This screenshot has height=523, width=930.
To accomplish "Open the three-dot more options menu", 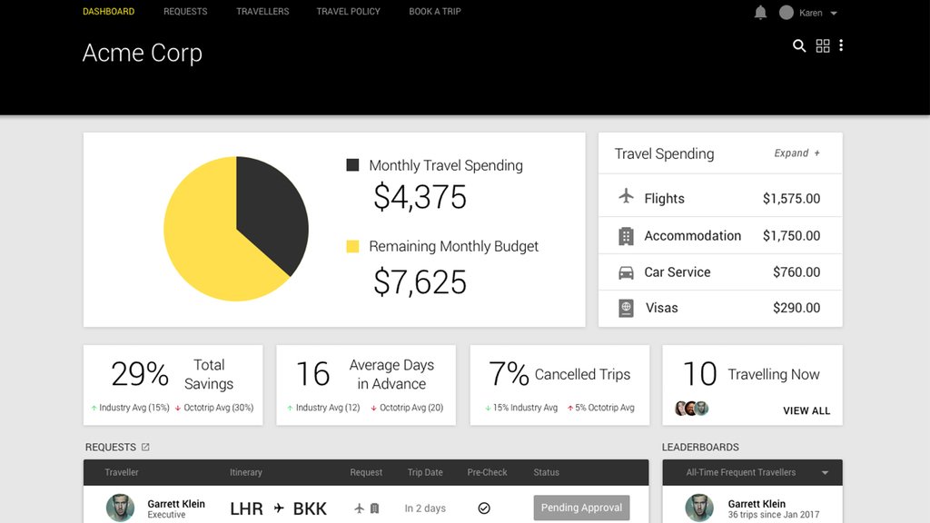I will [841, 45].
